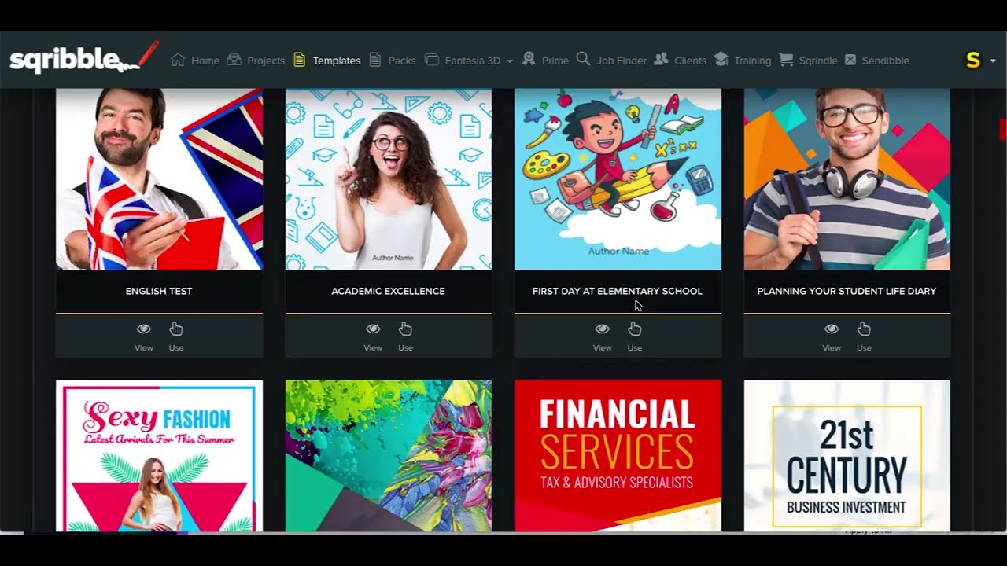Click the Sqribble logo

[x=84, y=57]
